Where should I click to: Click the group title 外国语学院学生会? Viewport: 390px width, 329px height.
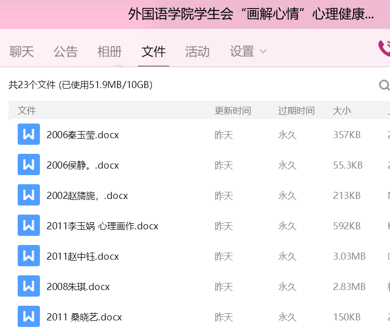tap(251, 14)
